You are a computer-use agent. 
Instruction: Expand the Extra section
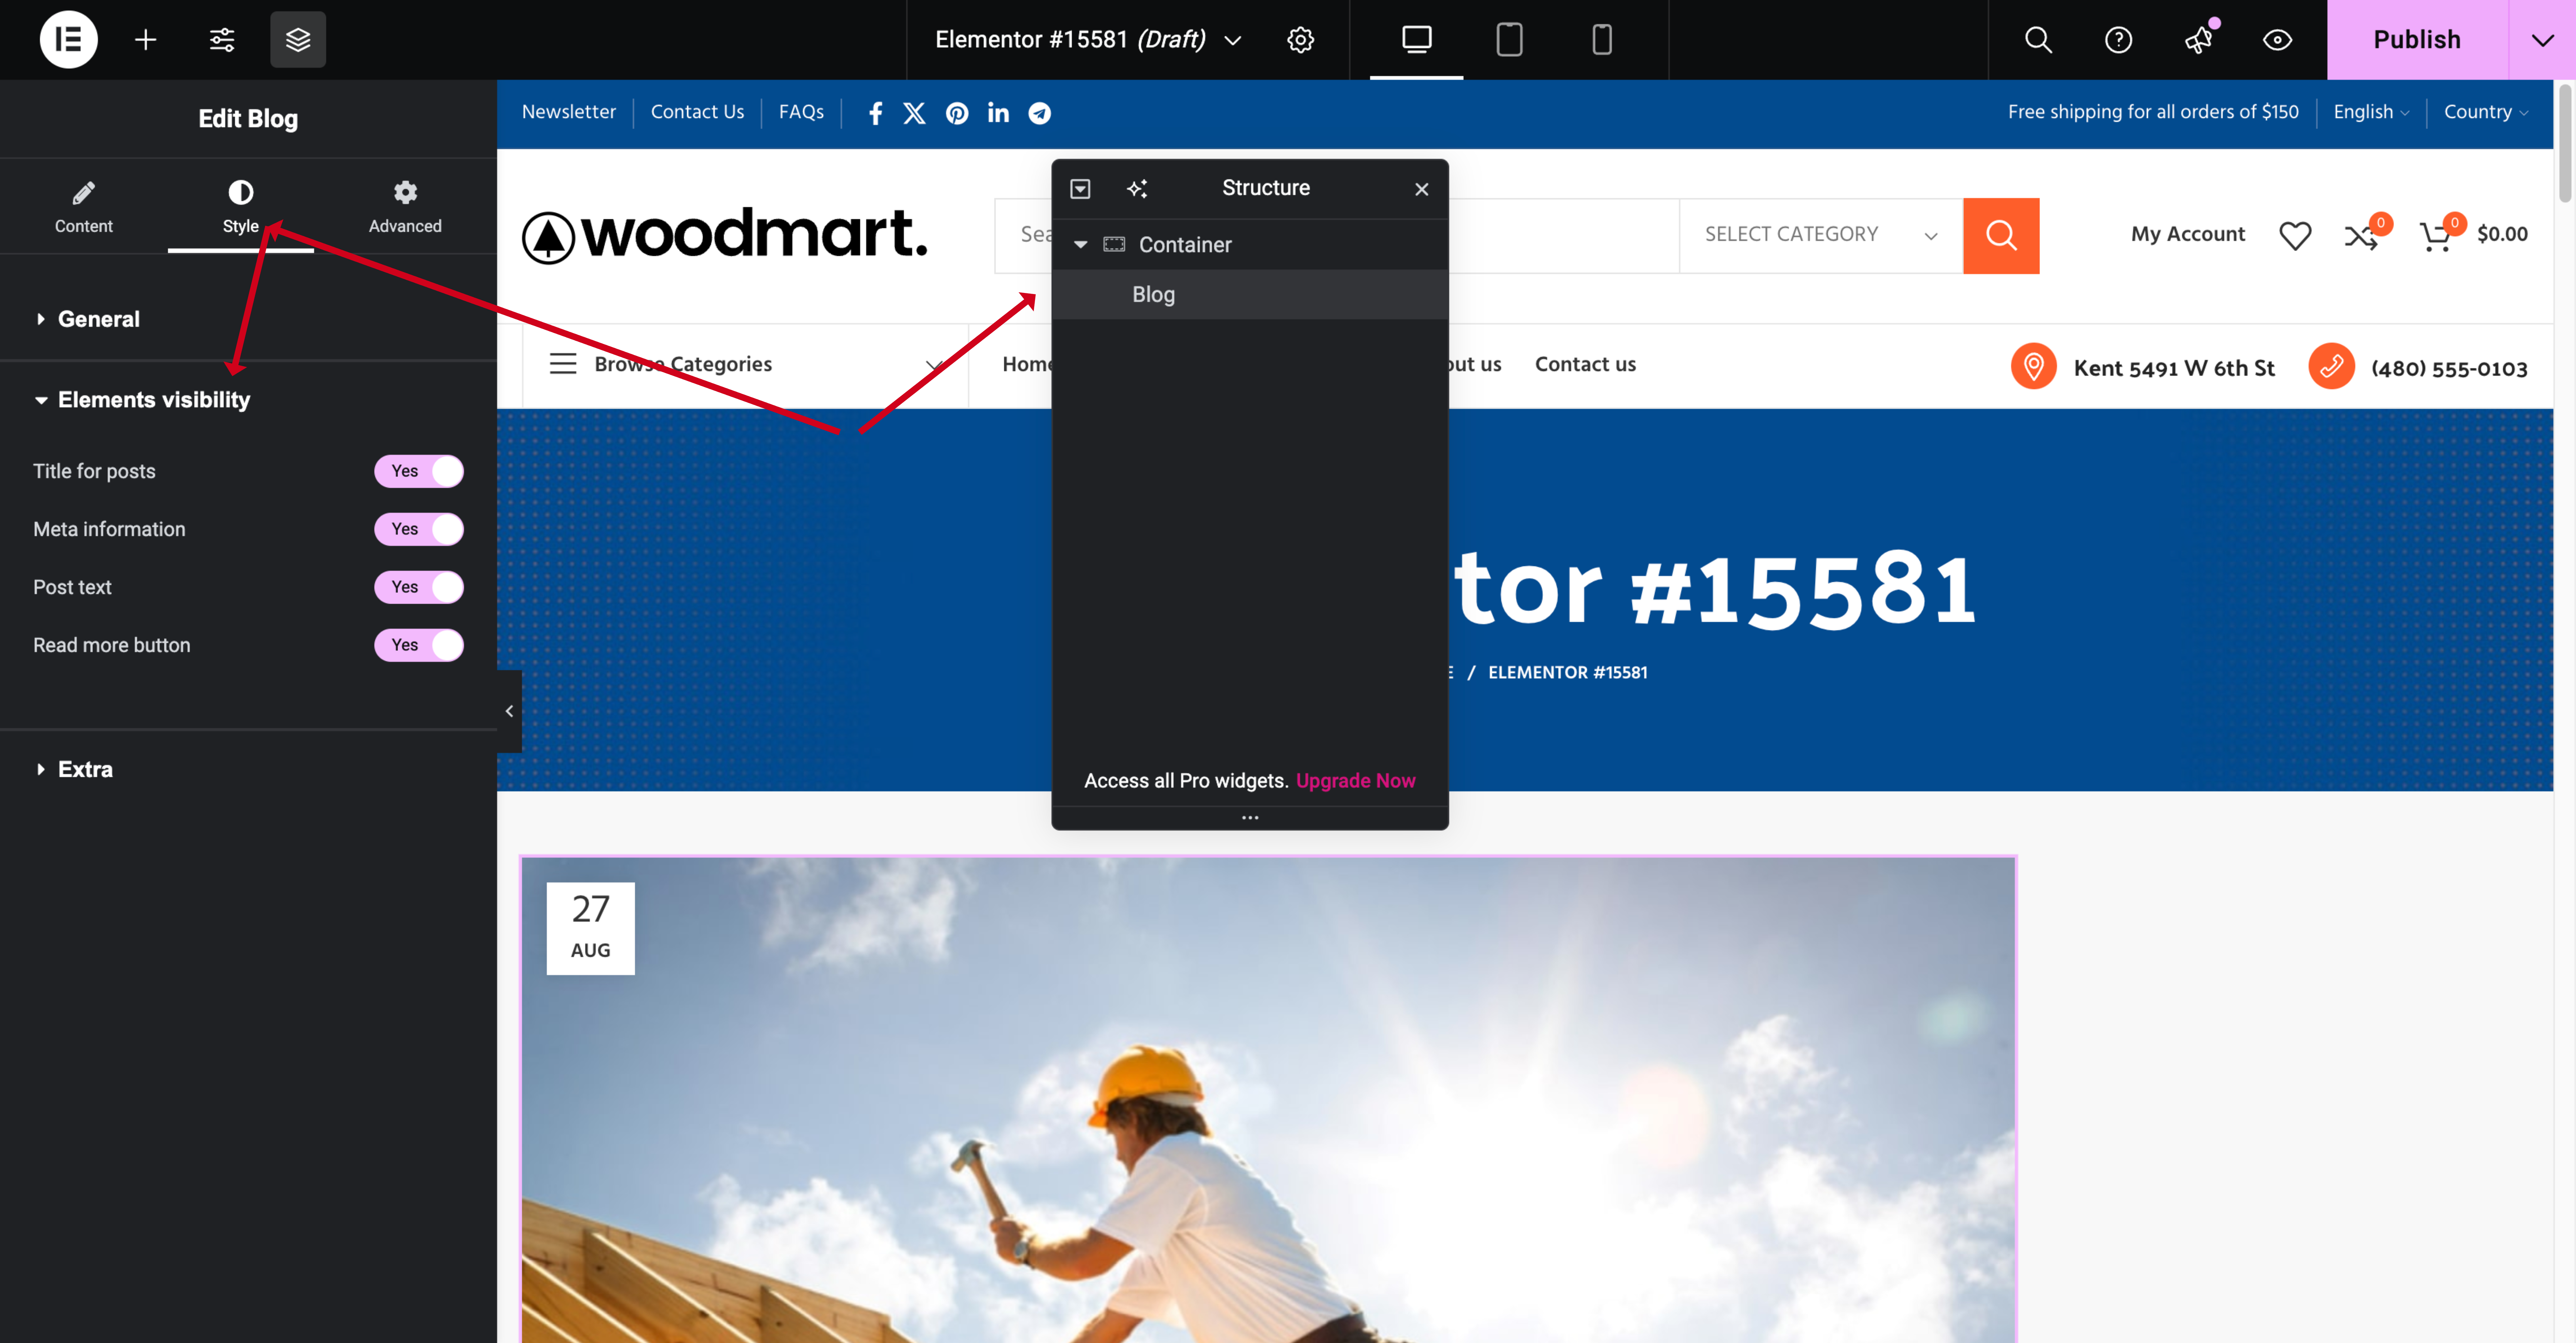[248, 769]
